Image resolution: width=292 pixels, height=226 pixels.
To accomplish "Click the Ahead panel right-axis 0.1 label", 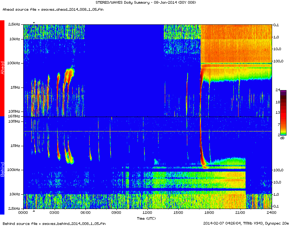I will click(276, 25).
